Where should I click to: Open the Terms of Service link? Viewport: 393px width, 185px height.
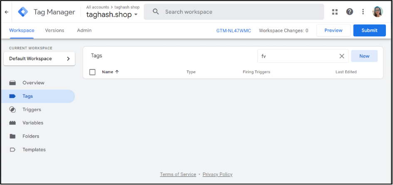click(178, 174)
